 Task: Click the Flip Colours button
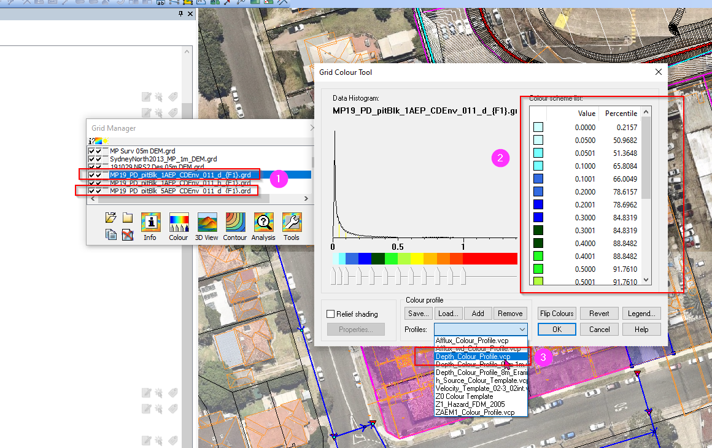[x=557, y=314]
